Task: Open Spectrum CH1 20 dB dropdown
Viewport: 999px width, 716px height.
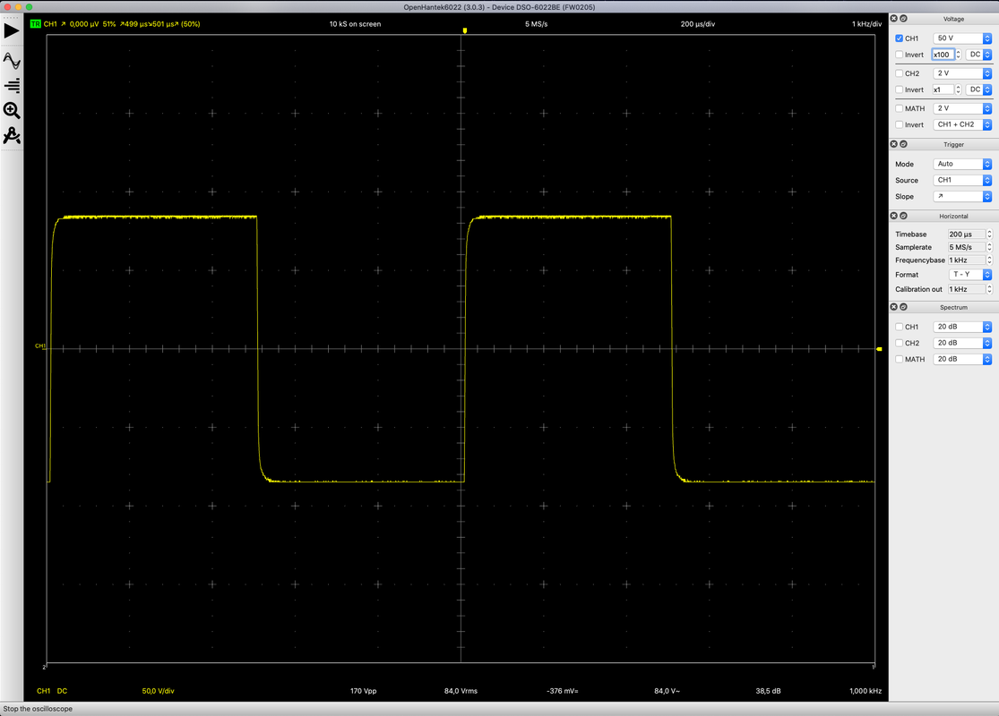Action: (962, 327)
